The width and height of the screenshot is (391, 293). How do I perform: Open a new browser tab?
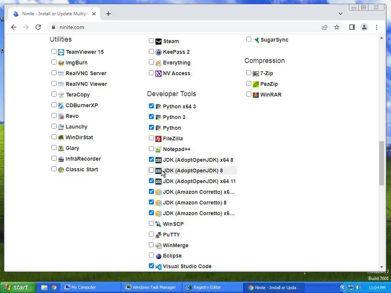coord(108,14)
